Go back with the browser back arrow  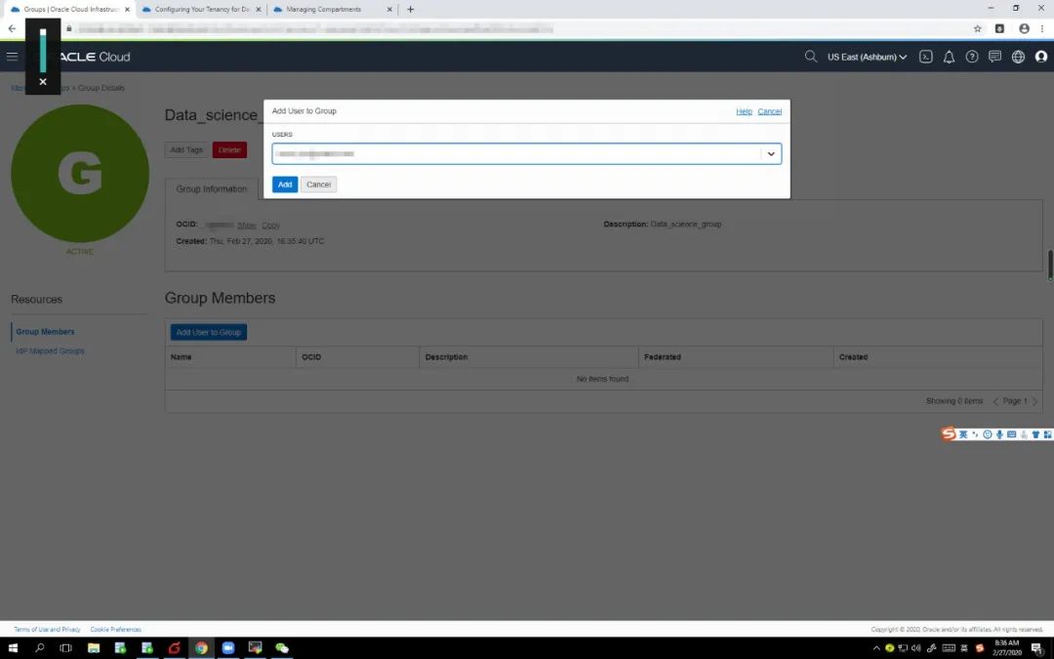tap(12, 29)
